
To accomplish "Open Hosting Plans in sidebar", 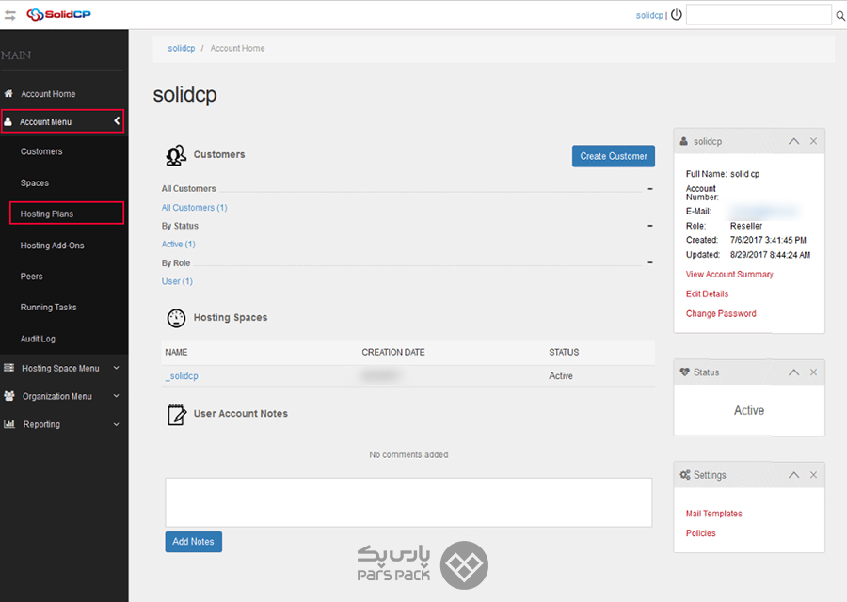I will point(47,214).
